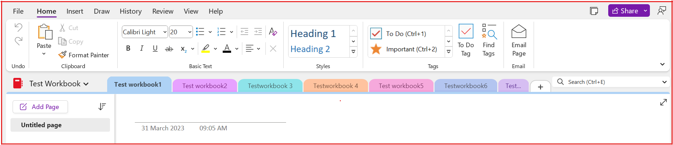
Task: Expand page to full view with arrow icon
Action: point(663,102)
